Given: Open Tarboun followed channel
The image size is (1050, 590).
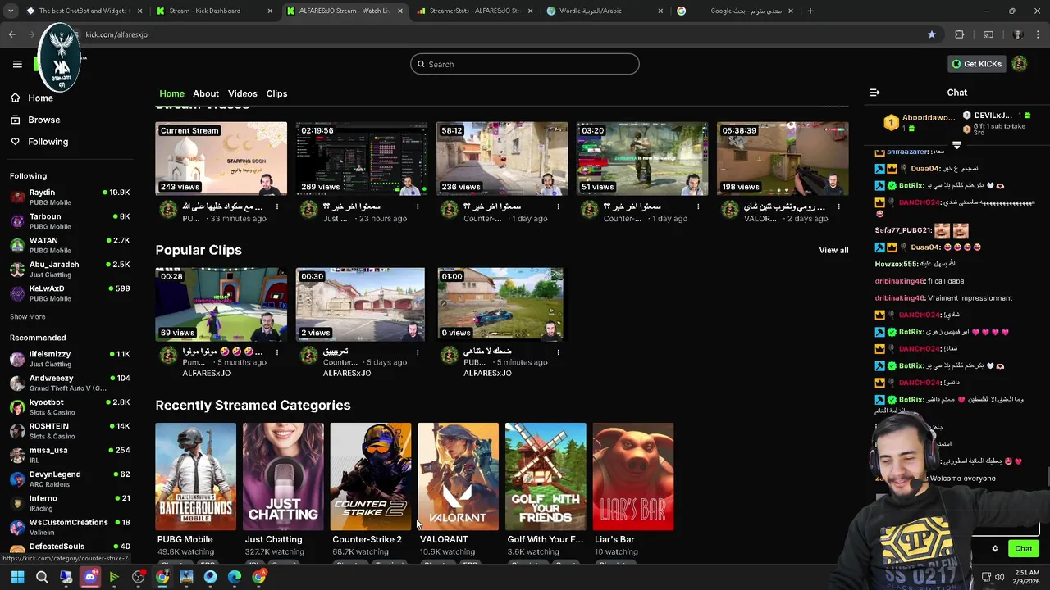Looking at the screenshot, I should coord(69,221).
